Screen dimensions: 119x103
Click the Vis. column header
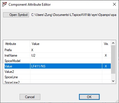[x=106, y=44]
